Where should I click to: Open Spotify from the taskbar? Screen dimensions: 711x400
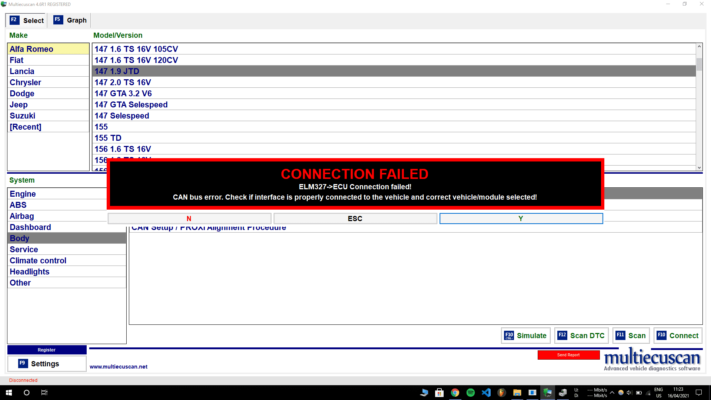coord(471,393)
